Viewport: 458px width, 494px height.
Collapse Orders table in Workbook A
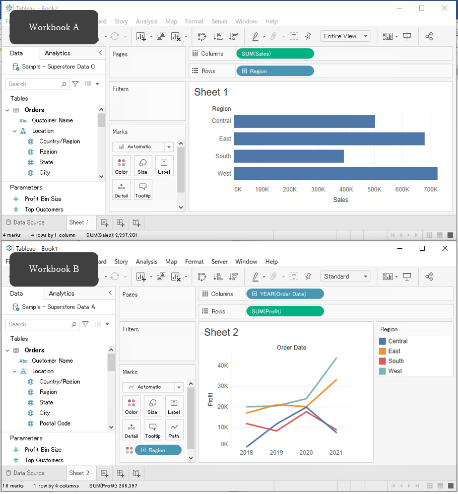(7, 110)
